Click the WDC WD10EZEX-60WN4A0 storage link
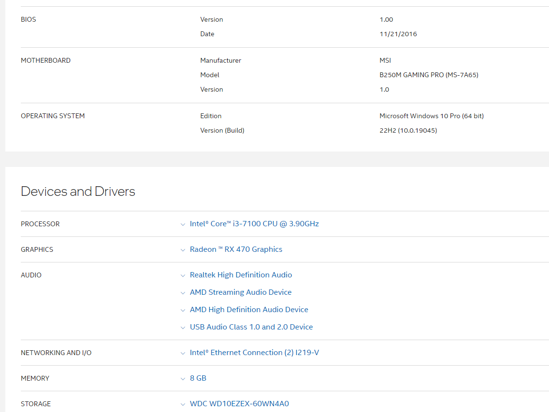This screenshot has width=549, height=412. coord(239,404)
